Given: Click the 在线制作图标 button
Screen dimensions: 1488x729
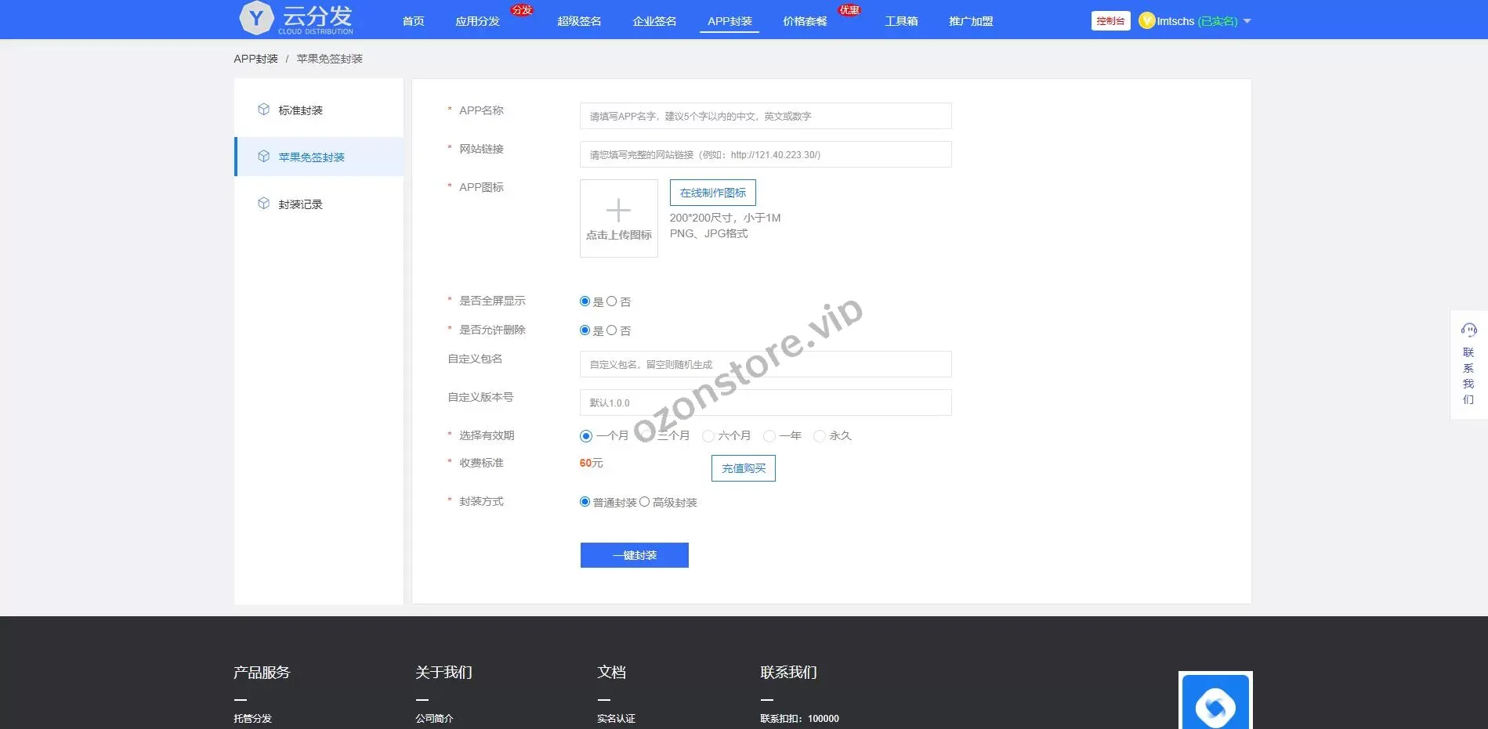Looking at the screenshot, I should 712,193.
